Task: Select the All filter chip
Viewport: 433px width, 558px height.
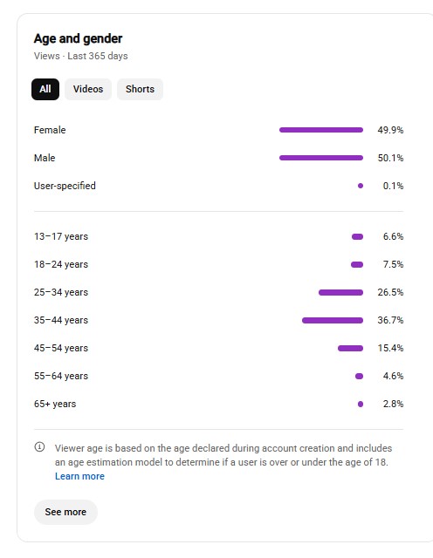Action: (45, 89)
